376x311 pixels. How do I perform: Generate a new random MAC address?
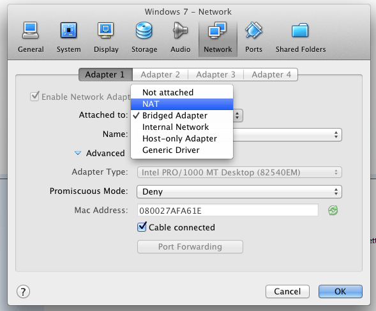tap(333, 211)
